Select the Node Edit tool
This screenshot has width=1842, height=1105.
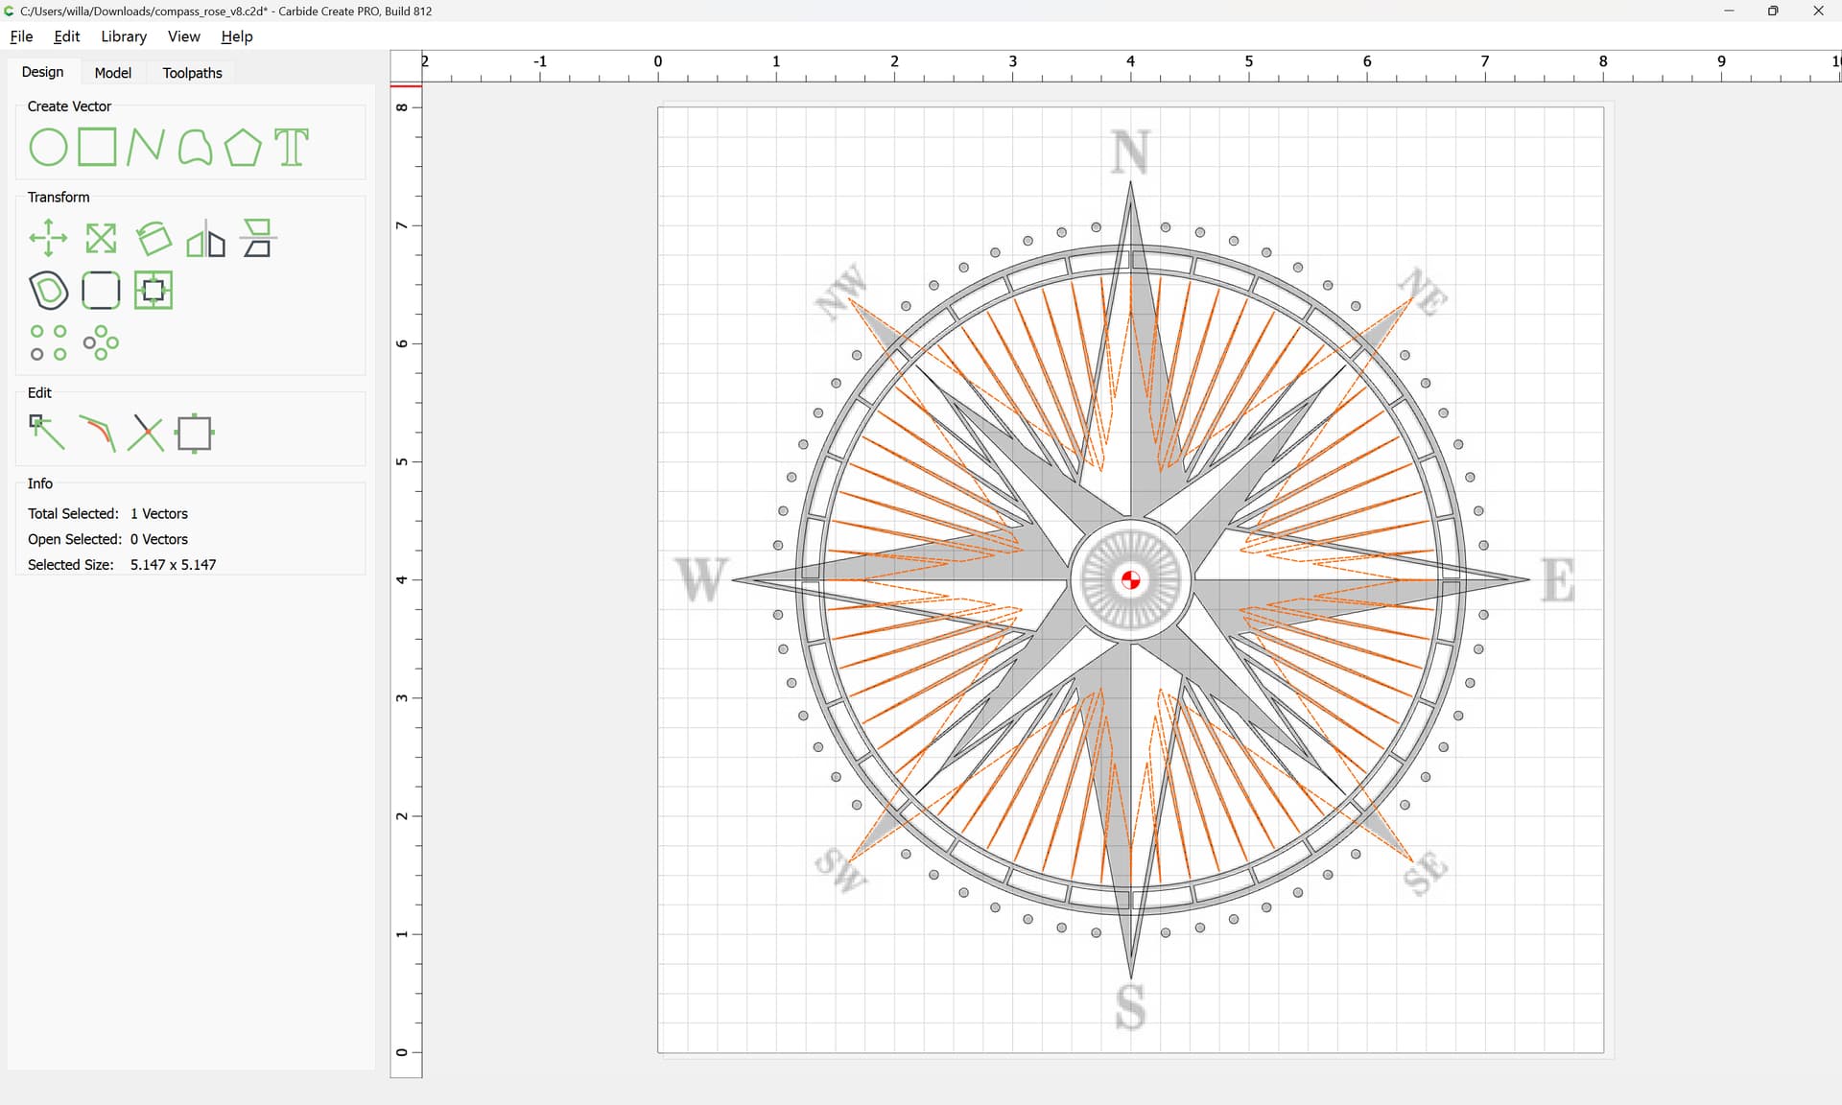coord(46,433)
